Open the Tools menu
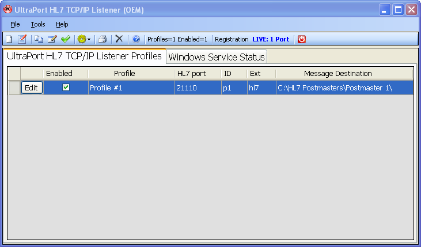 pos(38,24)
